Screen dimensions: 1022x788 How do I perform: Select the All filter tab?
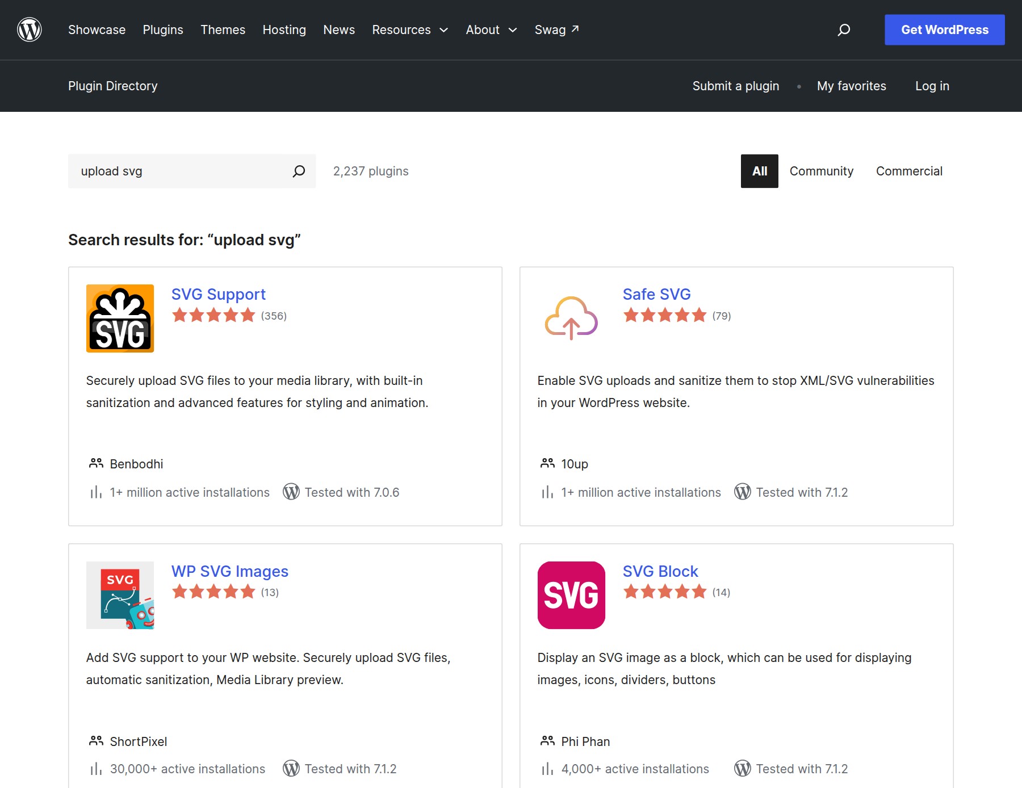pyautogui.click(x=759, y=171)
